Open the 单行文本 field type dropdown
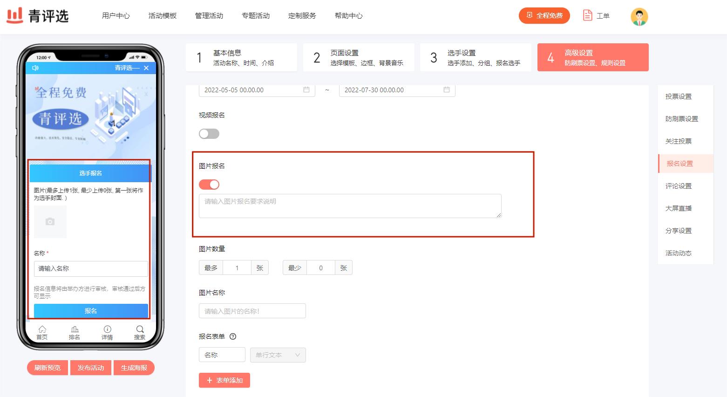The height and width of the screenshot is (397, 727). point(278,355)
